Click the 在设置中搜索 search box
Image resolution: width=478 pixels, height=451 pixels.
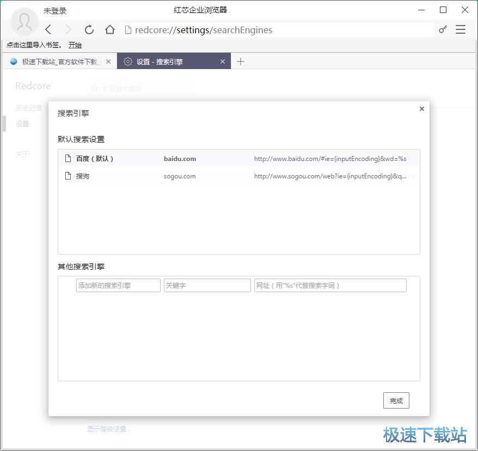(142, 89)
